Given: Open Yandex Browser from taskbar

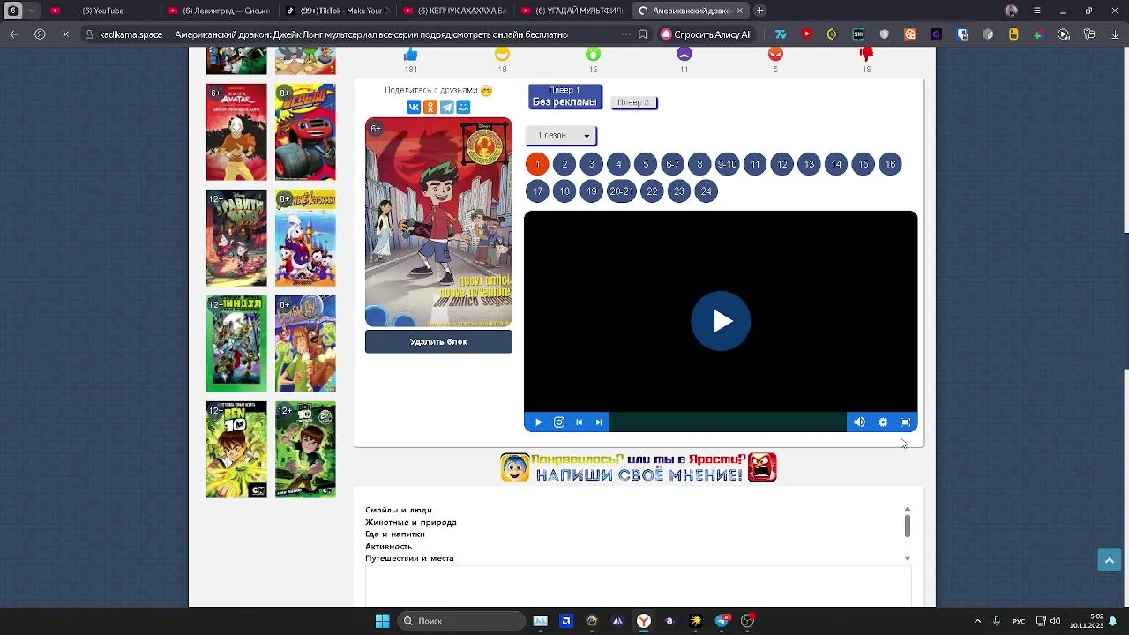Looking at the screenshot, I should coord(644,621).
